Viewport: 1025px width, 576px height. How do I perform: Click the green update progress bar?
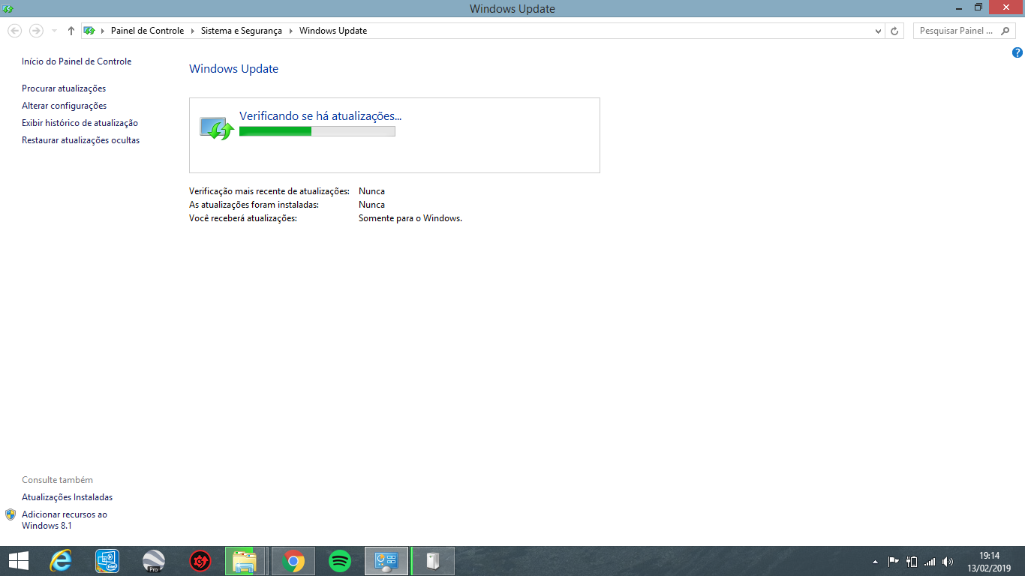click(x=317, y=131)
